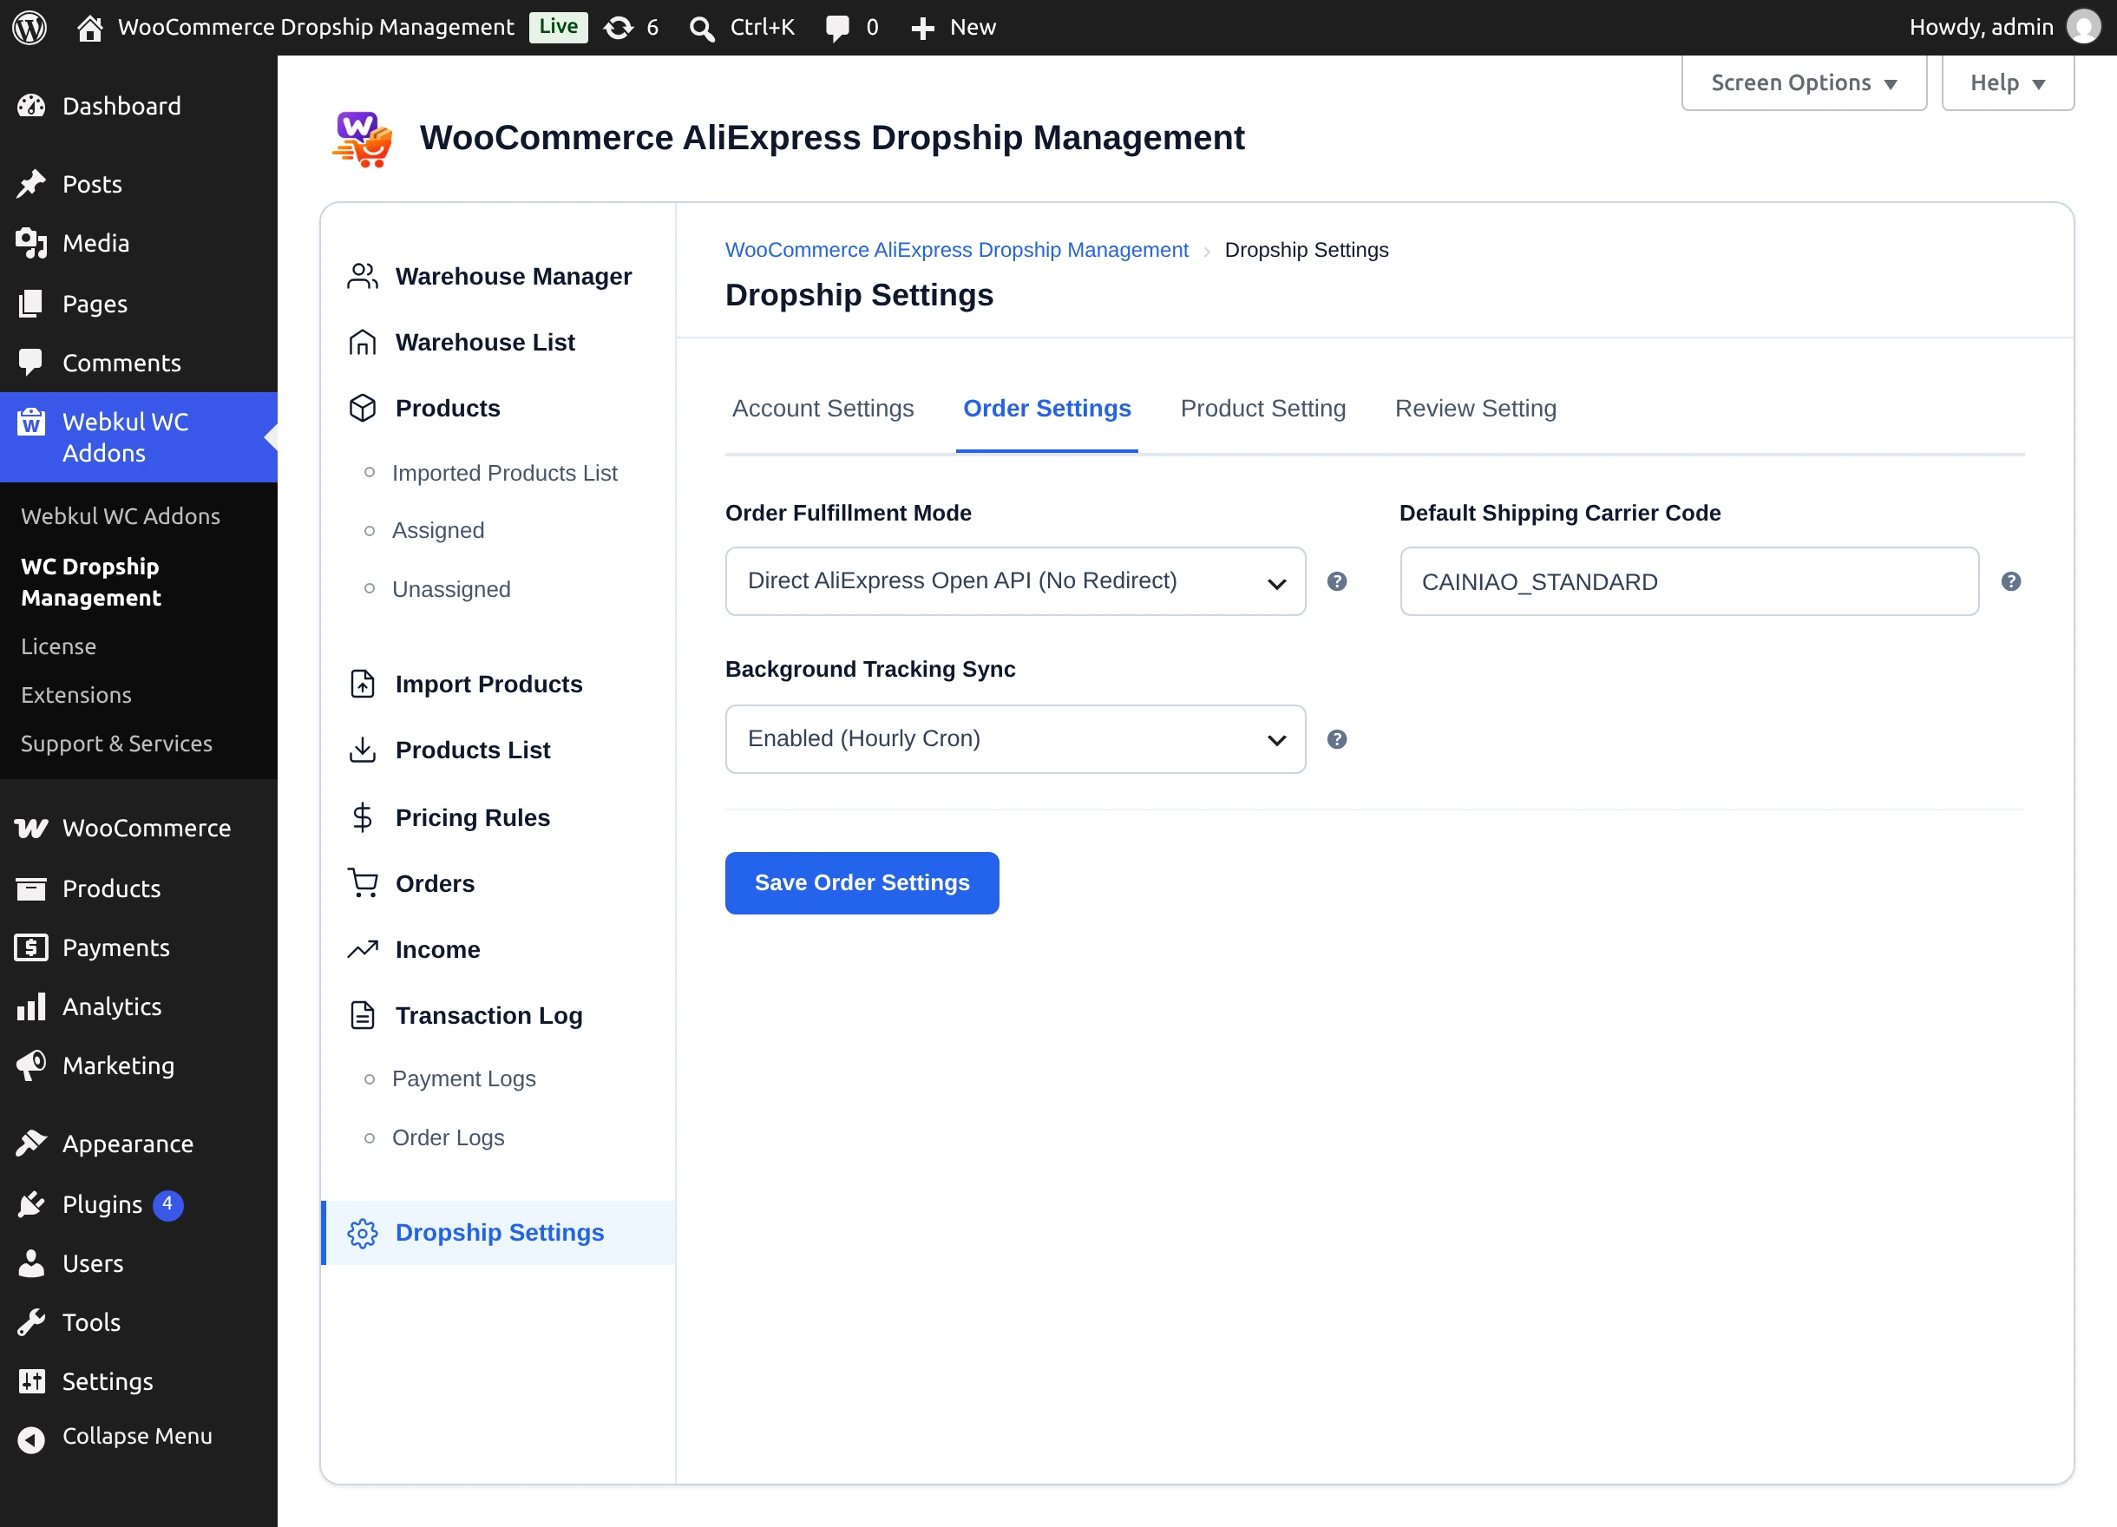Click the Live site status badge
This screenshot has width=2117, height=1527.
coord(557,27)
